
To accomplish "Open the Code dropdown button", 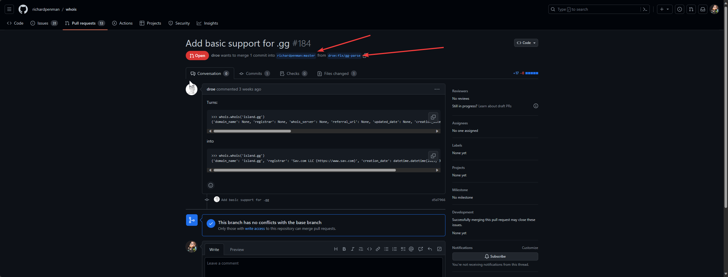I will click(526, 43).
